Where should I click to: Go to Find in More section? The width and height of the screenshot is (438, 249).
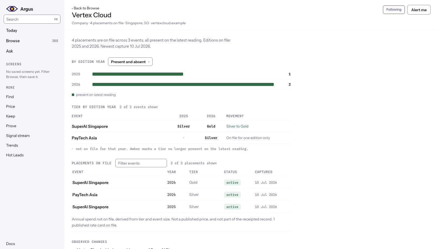point(10,97)
